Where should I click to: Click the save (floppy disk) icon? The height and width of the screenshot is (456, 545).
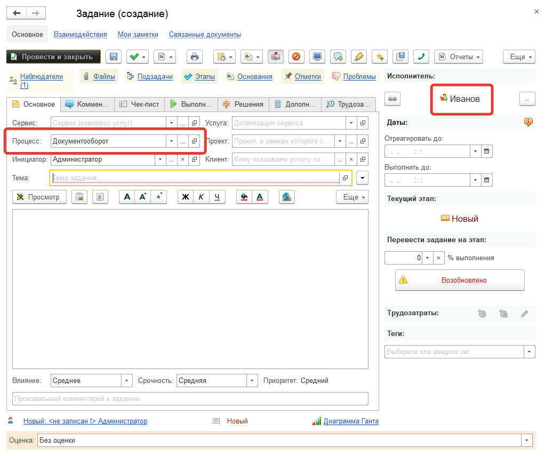tap(114, 57)
